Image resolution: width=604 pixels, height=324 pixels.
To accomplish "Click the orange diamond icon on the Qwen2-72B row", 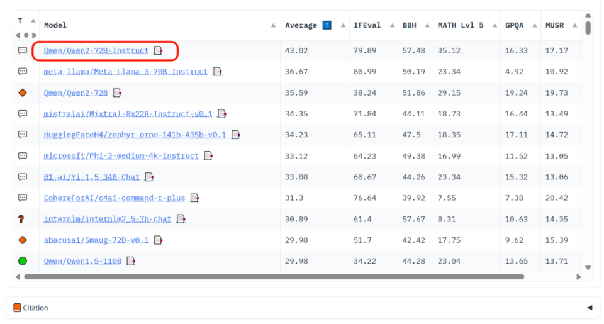I will tap(23, 93).
